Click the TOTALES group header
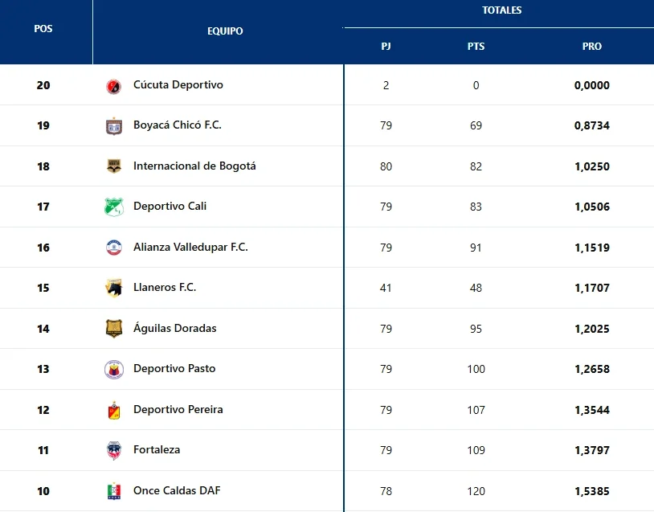 point(501,10)
